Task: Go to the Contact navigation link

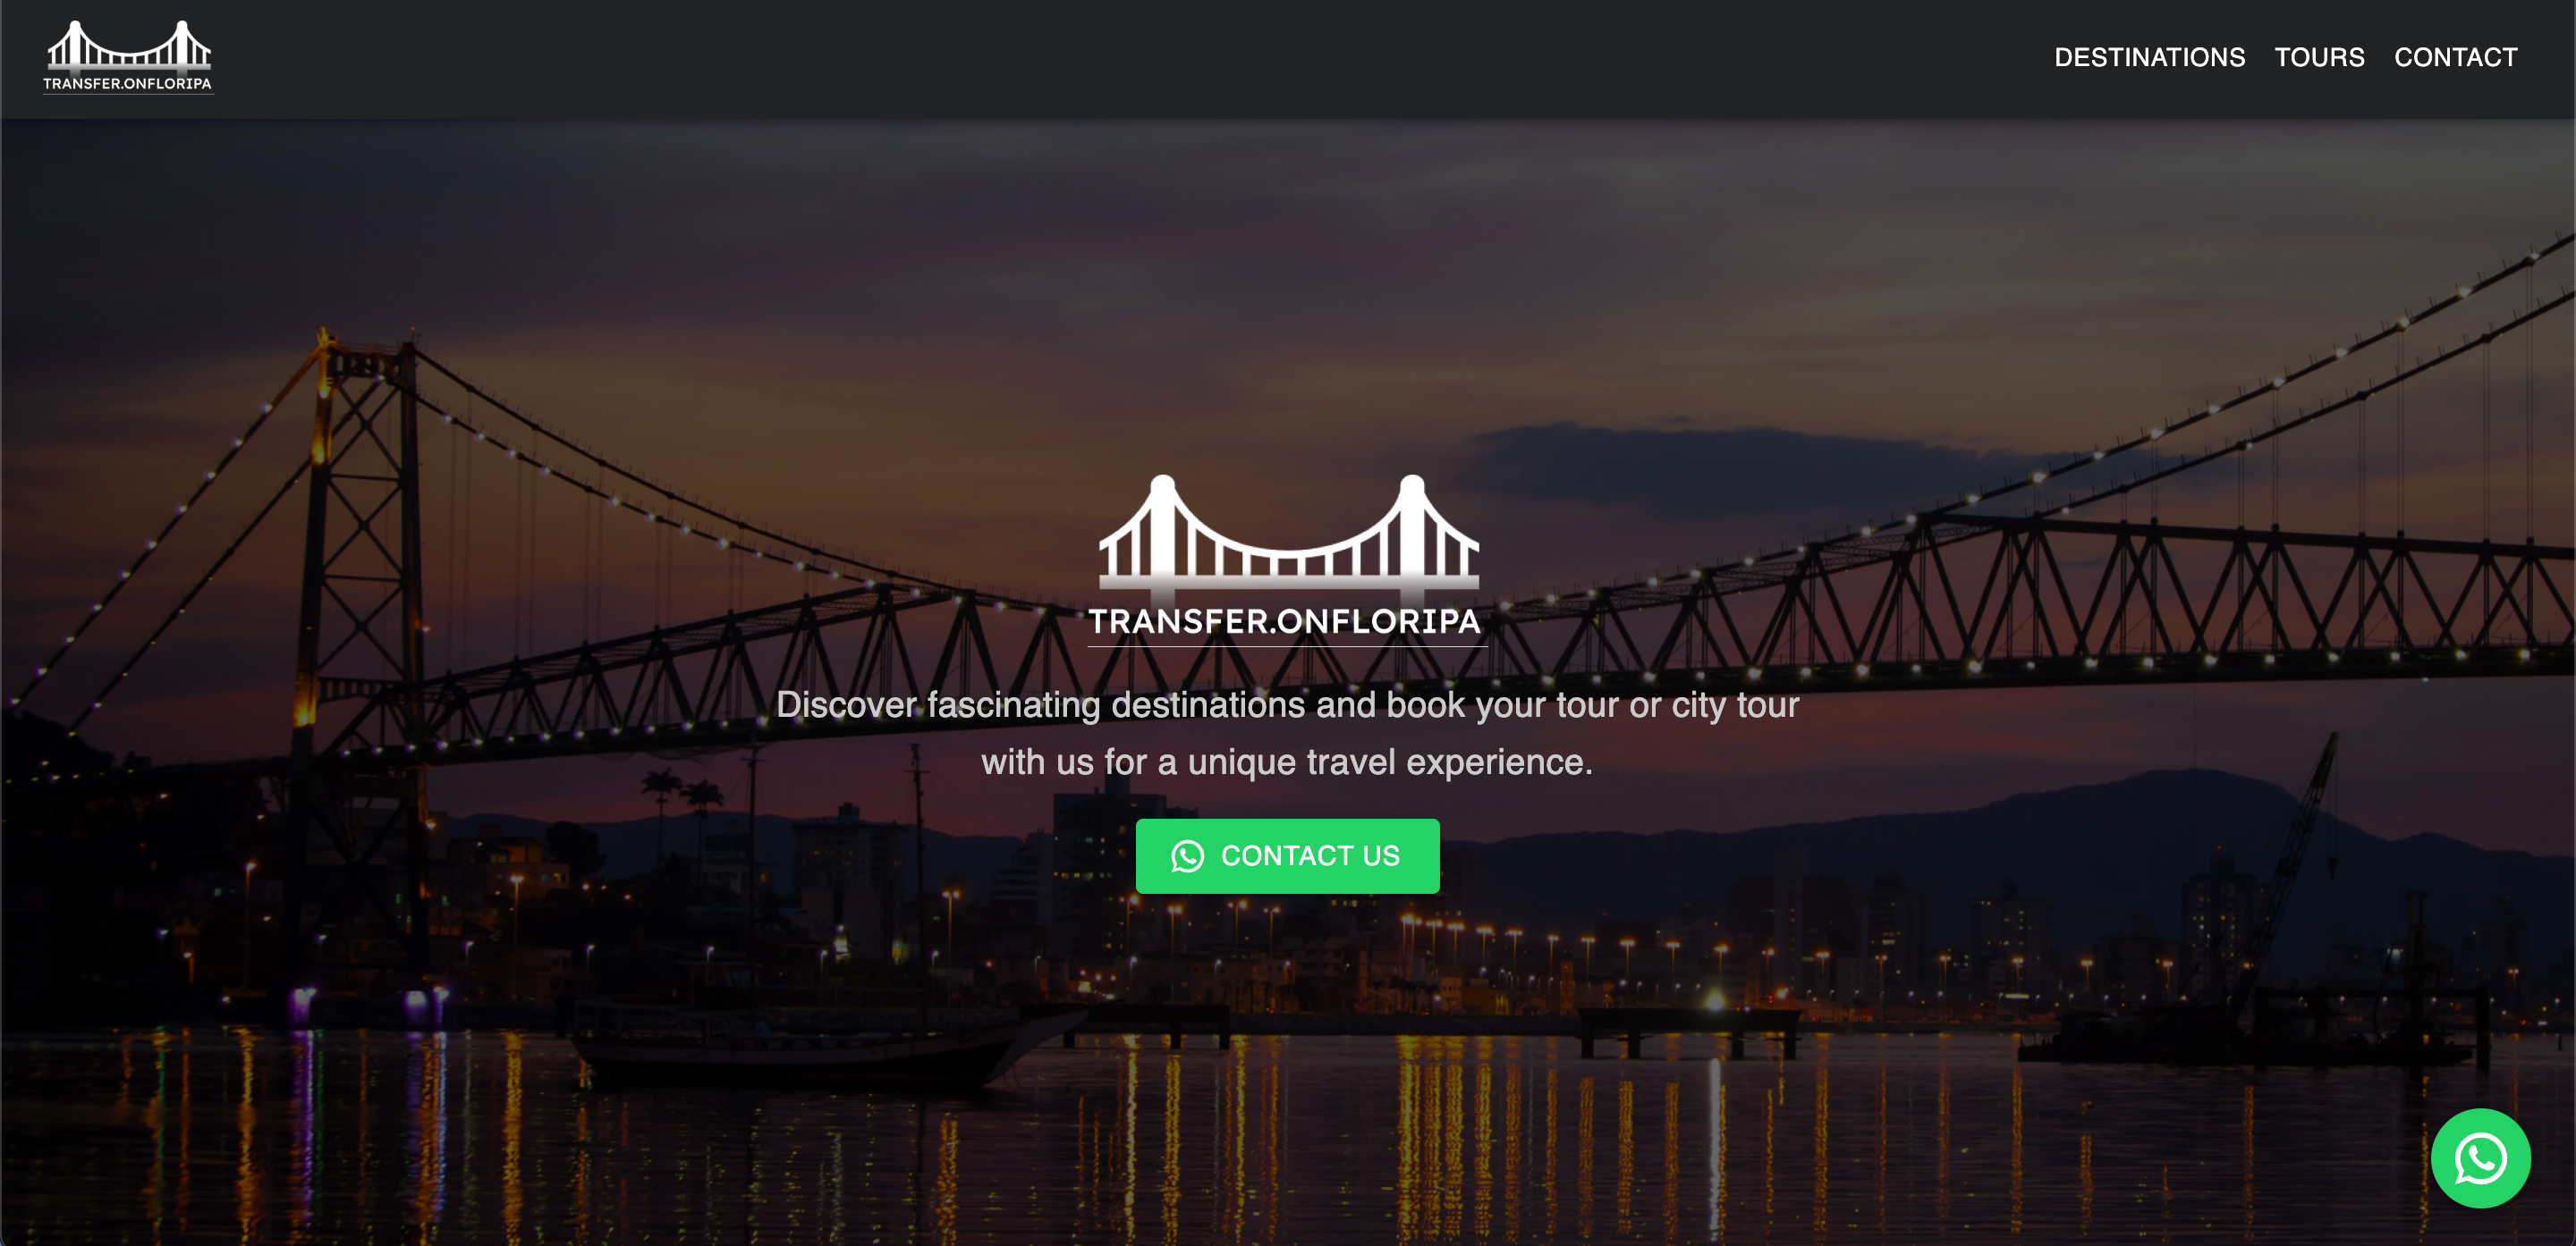Action: point(2455,57)
